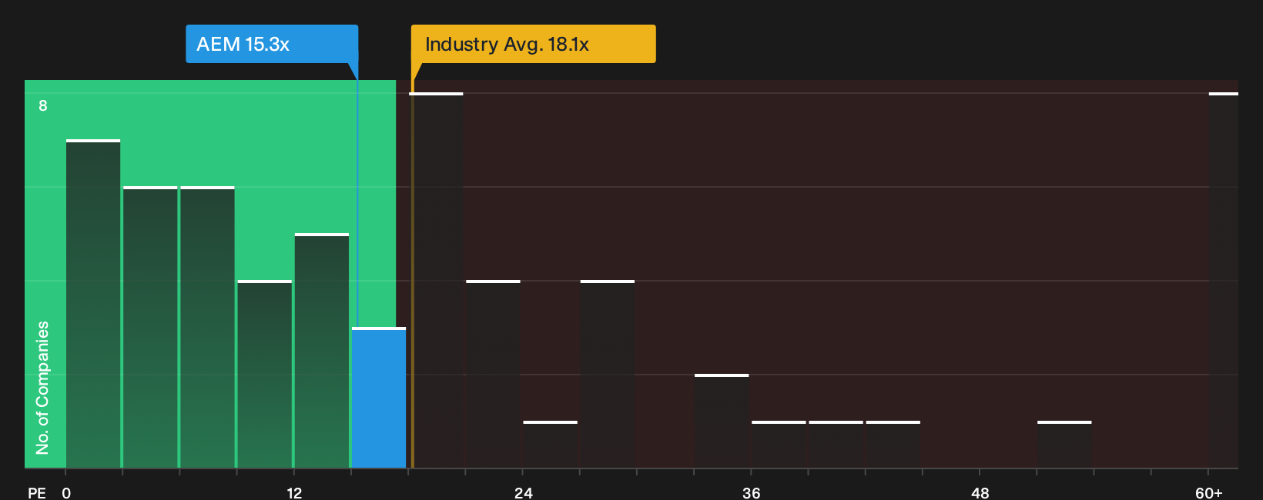
Task: Select the short dark bar starting at PE 36
Action: click(779, 445)
